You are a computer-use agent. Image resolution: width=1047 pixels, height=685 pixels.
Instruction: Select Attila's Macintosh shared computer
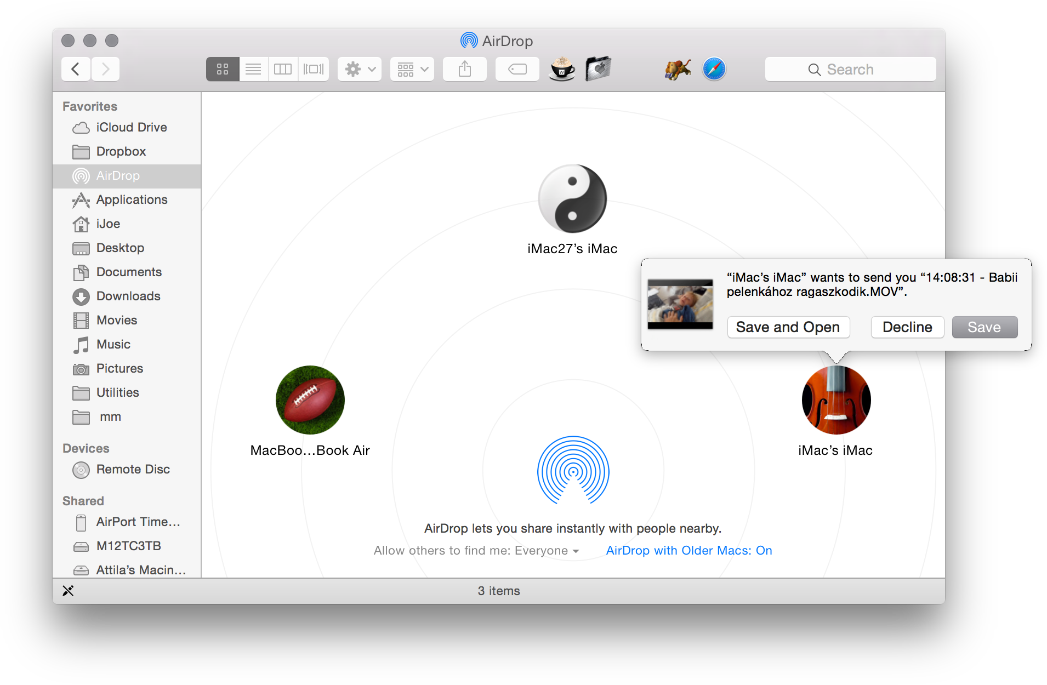point(127,569)
